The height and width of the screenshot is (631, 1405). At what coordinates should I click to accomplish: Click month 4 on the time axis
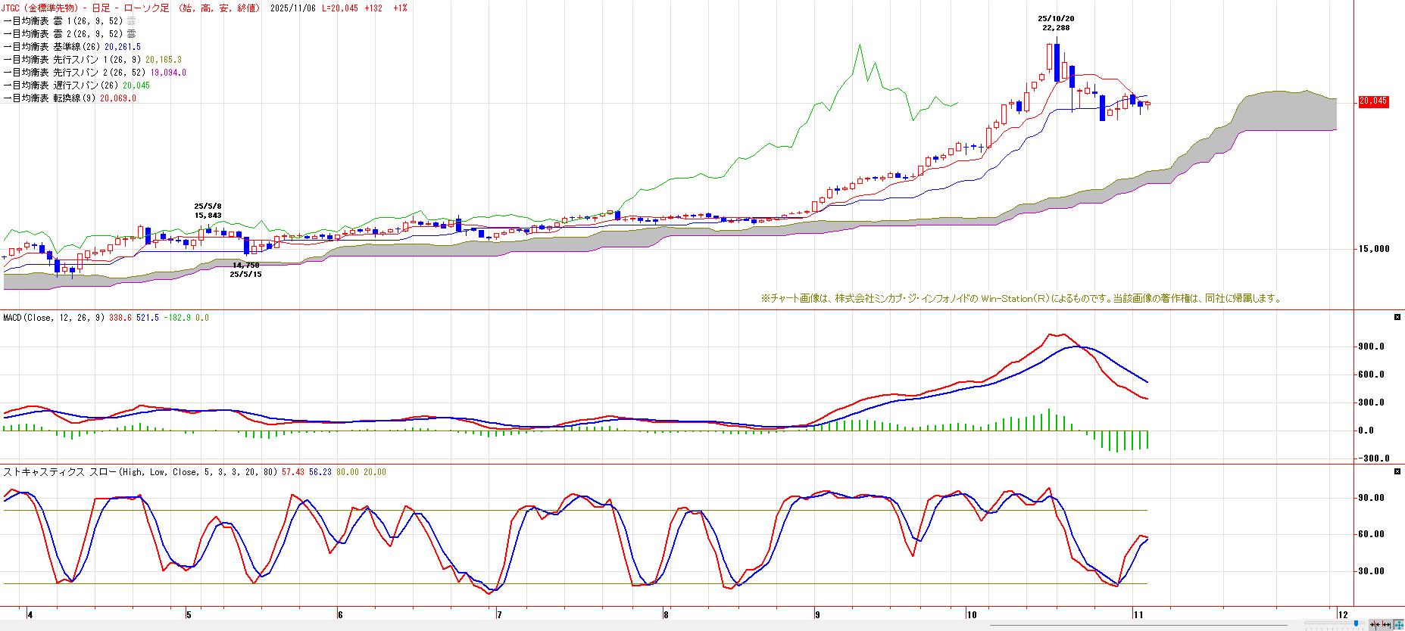tap(30, 615)
